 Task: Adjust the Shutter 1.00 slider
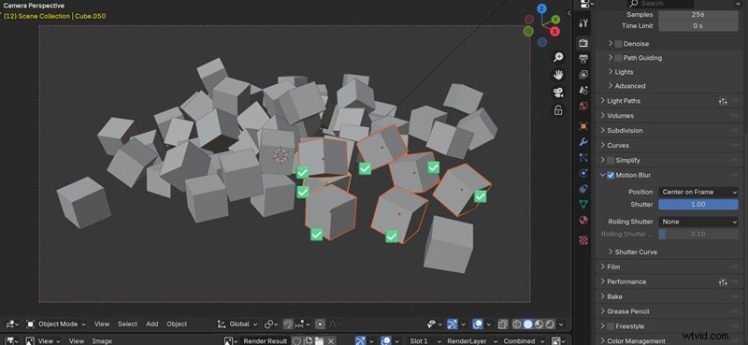[698, 205]
